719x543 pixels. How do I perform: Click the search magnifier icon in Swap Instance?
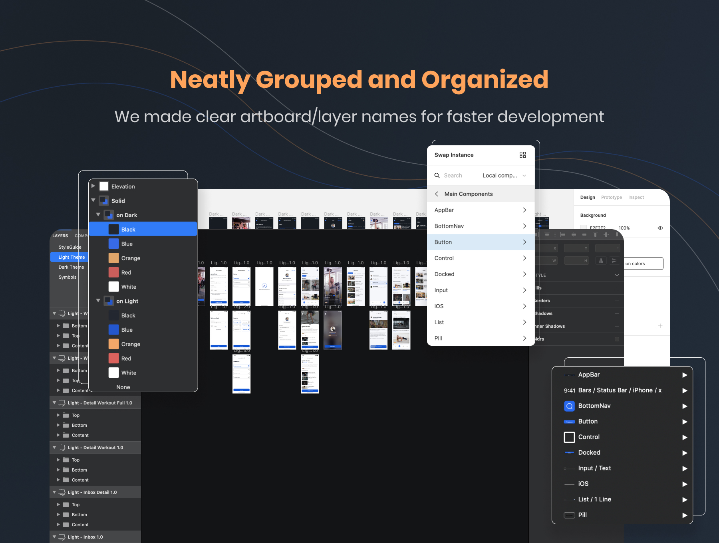tap(437, 175)
